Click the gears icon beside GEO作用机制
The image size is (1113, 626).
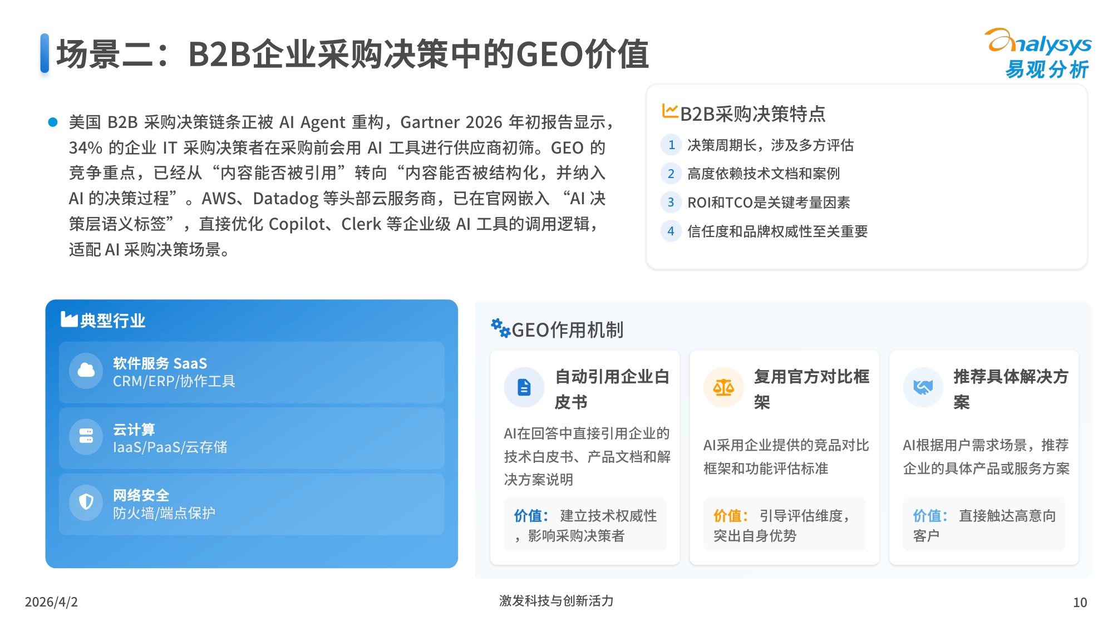(500, 328)
